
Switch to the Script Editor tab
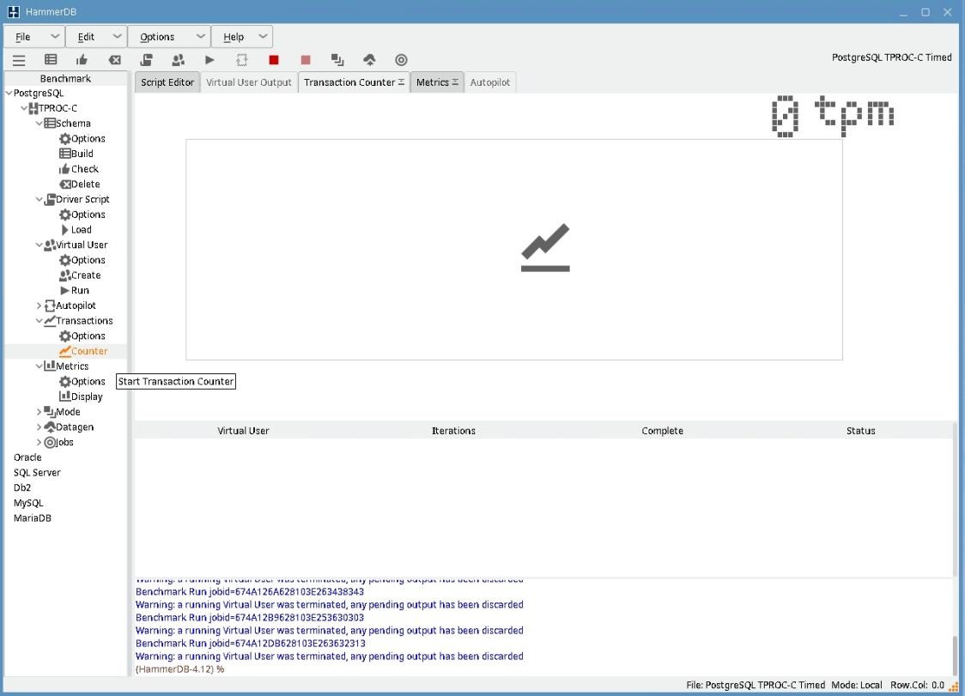pos(167,82)
